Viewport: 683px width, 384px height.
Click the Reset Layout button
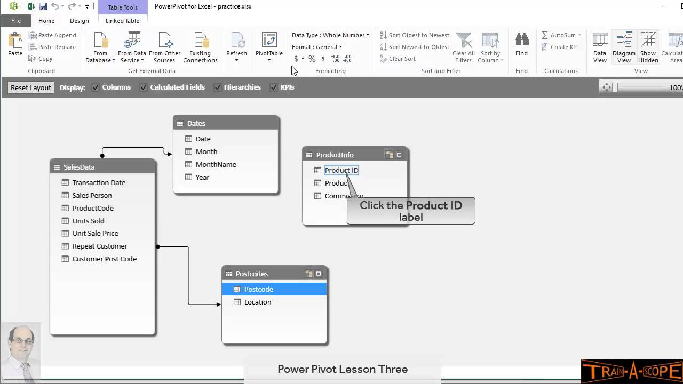pyautogui.click(x=31, y=87)
